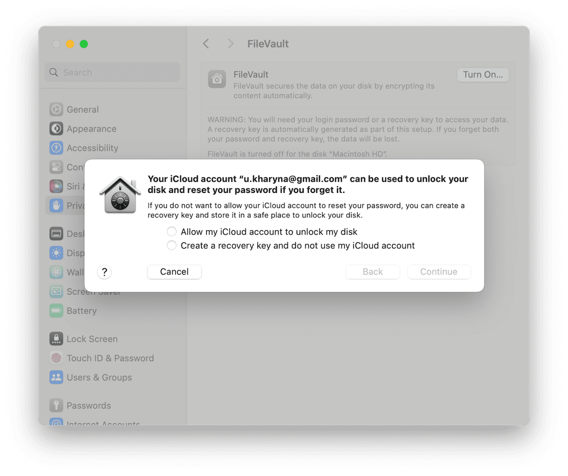Click the Accessibility icon in the sidebar

point(56,148)
